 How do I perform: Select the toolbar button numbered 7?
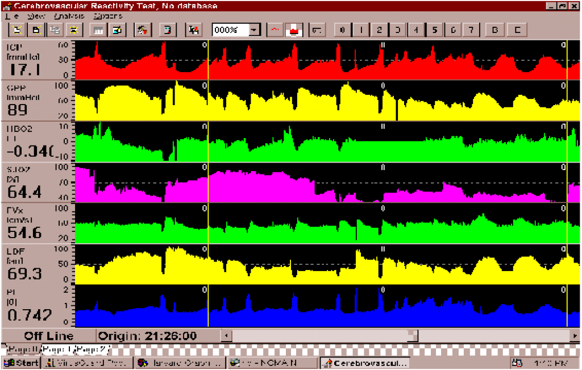pos(471,30)
